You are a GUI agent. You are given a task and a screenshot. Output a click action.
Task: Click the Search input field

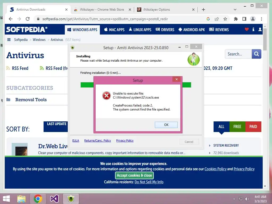[x=238, y=54]
